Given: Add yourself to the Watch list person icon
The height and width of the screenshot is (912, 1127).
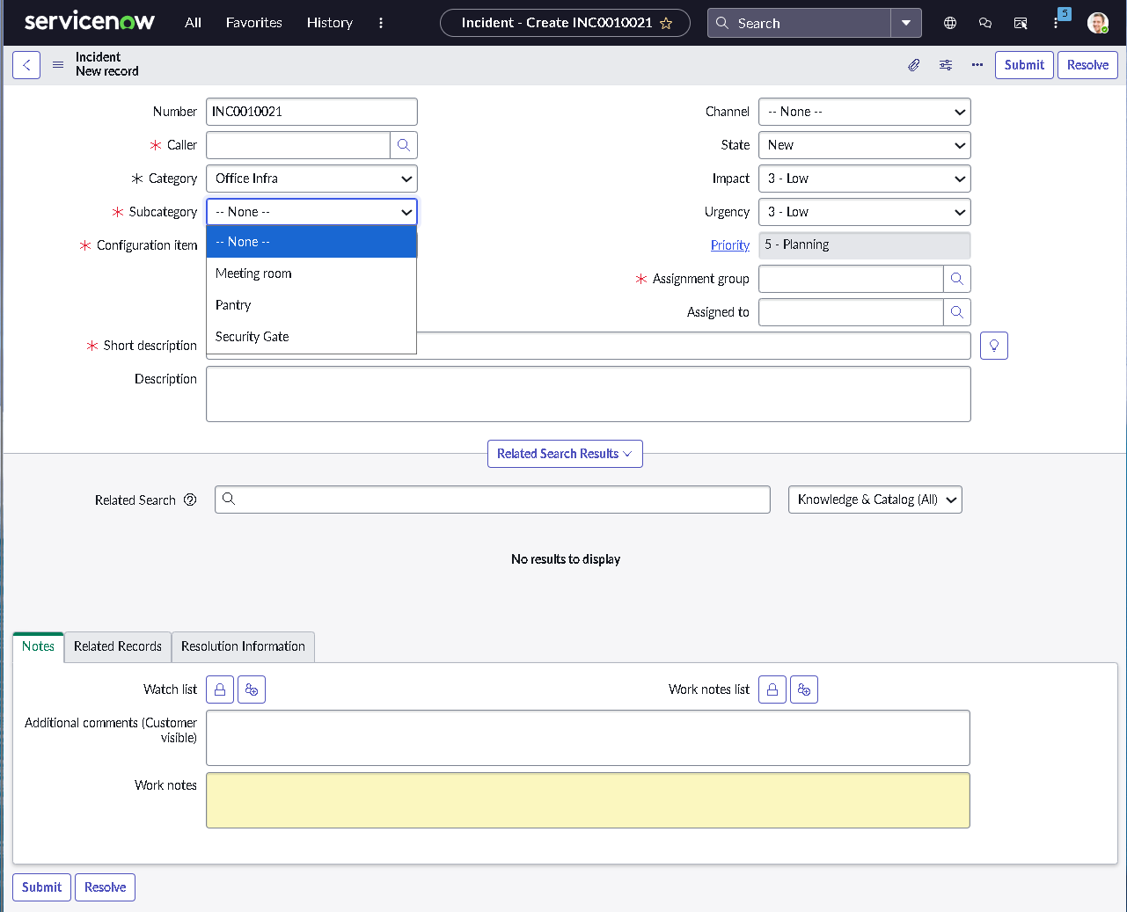Looking at the screenshot, I should pyautogui.click(x=251, y=689).
